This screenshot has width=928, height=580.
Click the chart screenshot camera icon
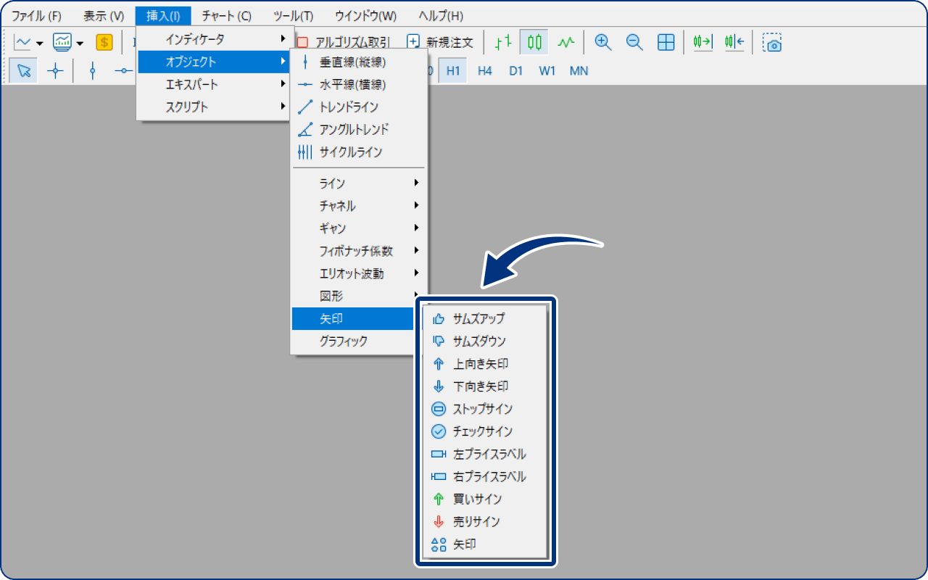pos(773,43)
